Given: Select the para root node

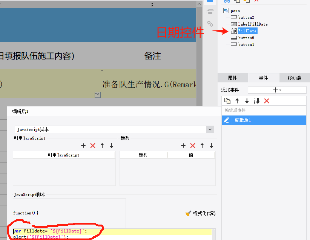Looking at the screenshot, I should [235, 11].
